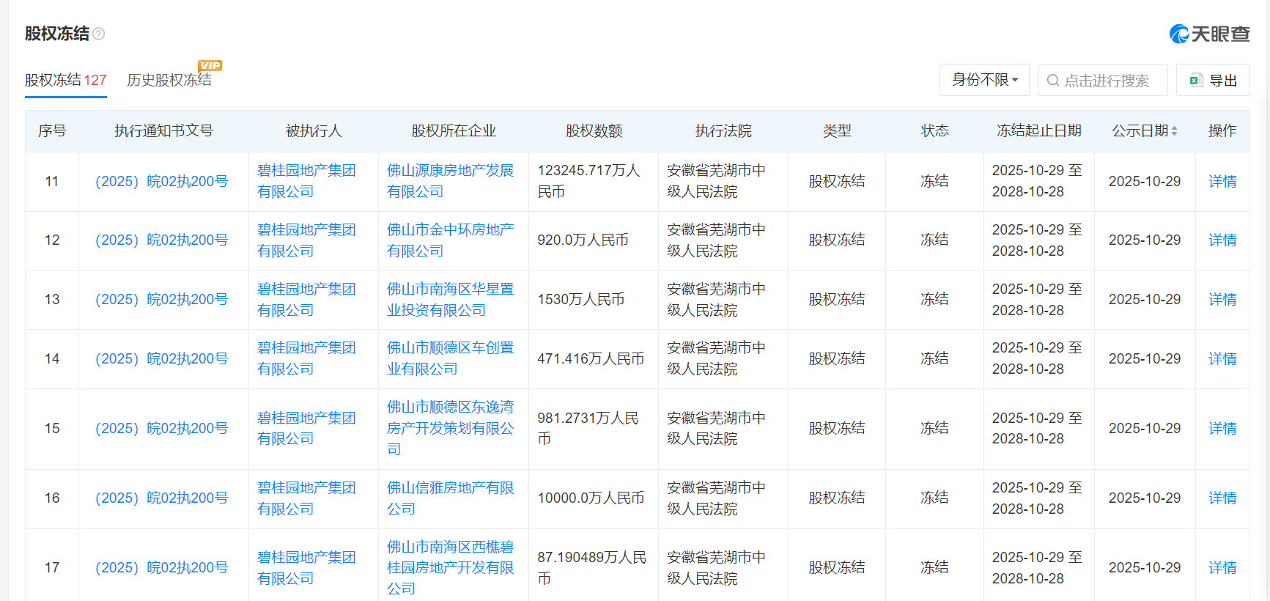Open the 身份不限 dropdown filter

coord(984,80)
